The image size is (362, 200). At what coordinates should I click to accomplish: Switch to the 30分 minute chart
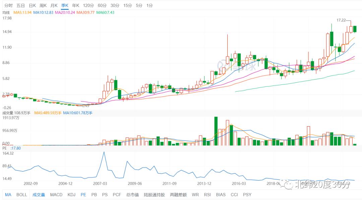coord(115,6)
